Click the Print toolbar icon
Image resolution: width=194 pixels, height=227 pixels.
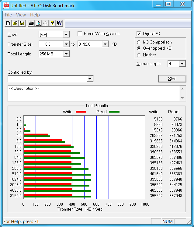pos(31,23)
